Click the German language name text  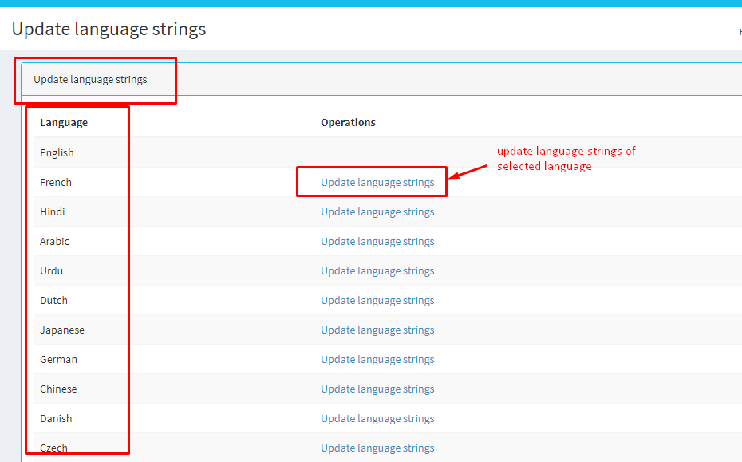[58, 360]
